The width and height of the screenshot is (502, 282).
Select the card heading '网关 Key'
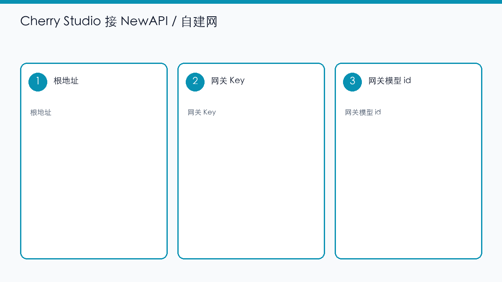tap(228, 81)
